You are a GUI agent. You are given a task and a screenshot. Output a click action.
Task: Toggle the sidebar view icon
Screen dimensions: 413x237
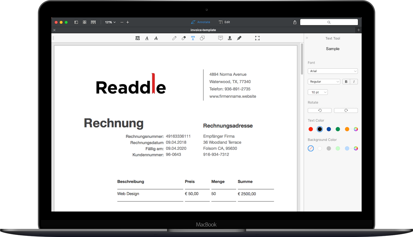[x=76, y=22]
